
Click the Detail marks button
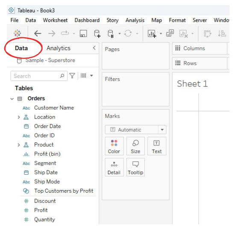114,167
